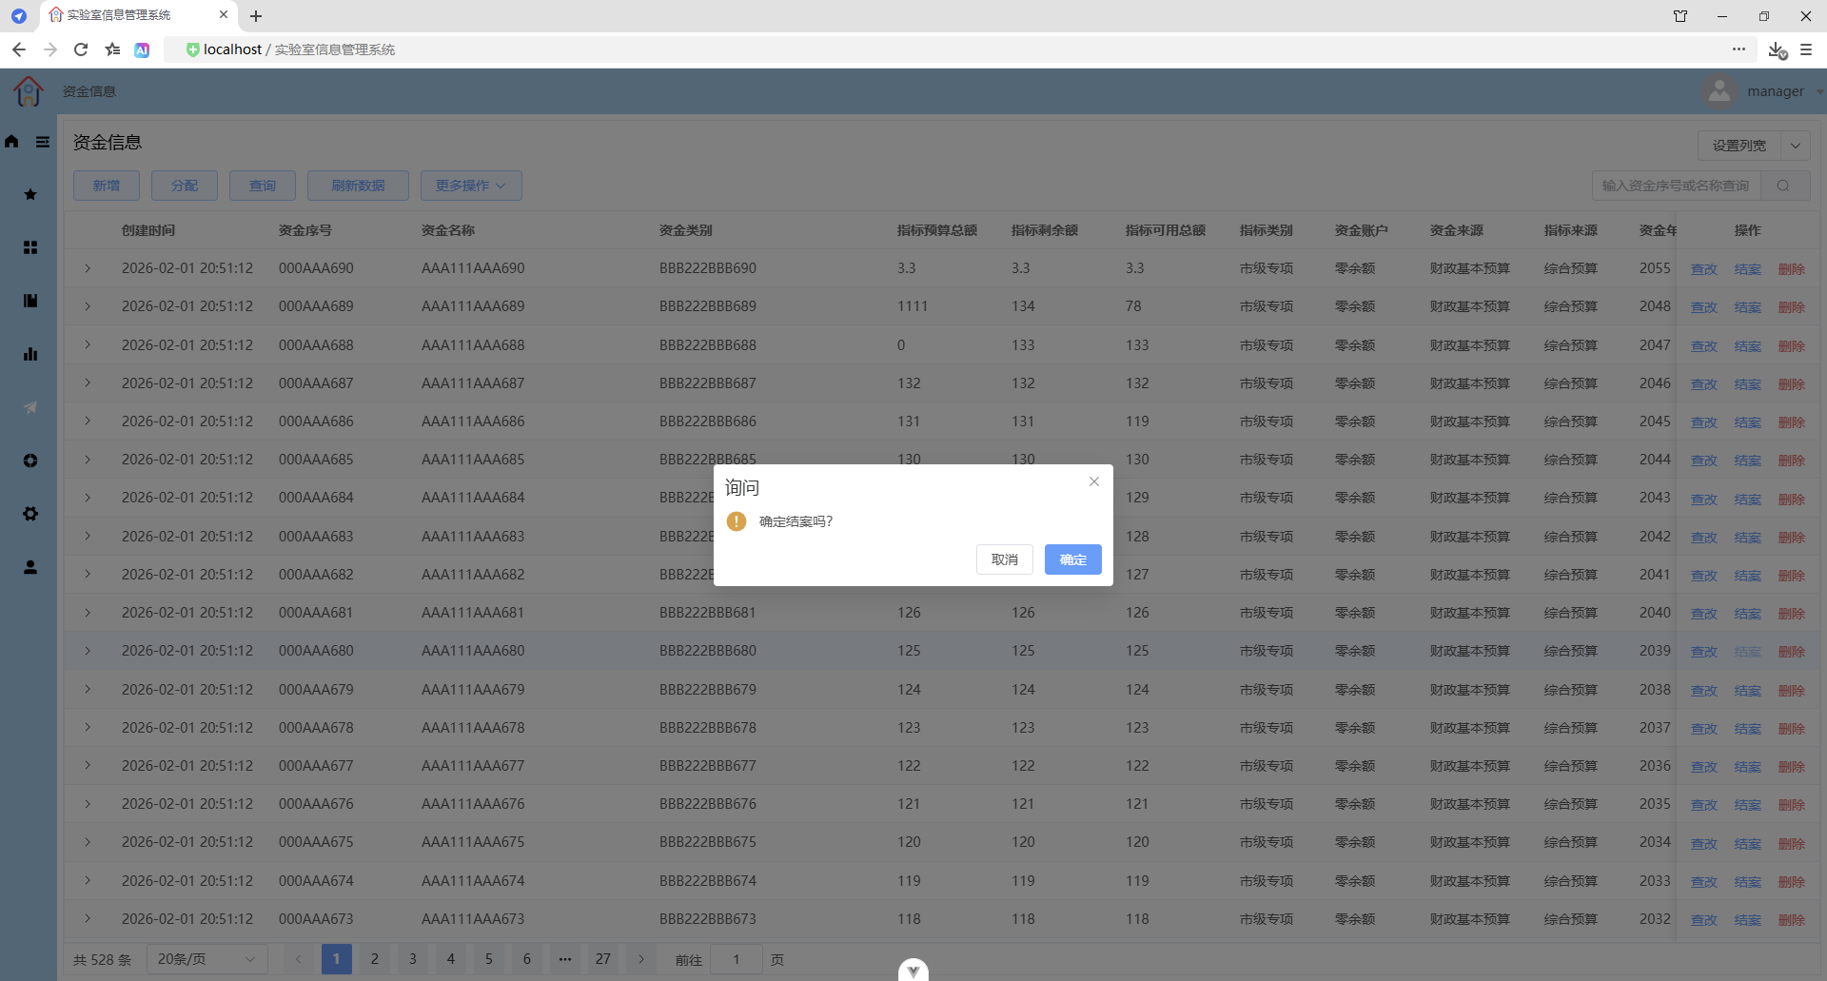1827x981 pixels.
Task: Click 结案 link for row 000AAA689
Action: click(x=1747, y=307)
